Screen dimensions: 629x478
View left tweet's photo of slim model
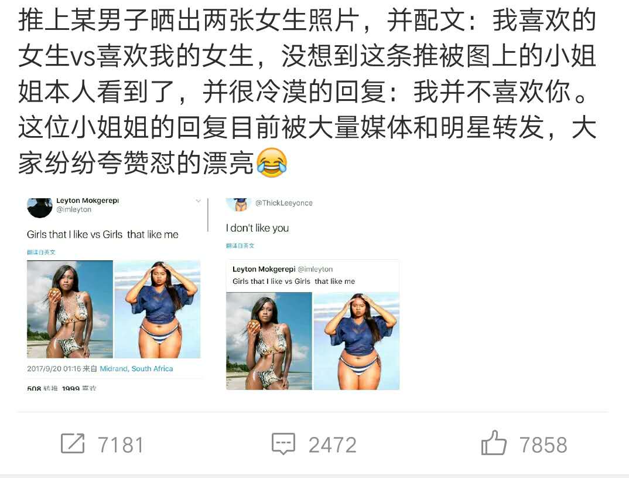click(x=70, y=309)
